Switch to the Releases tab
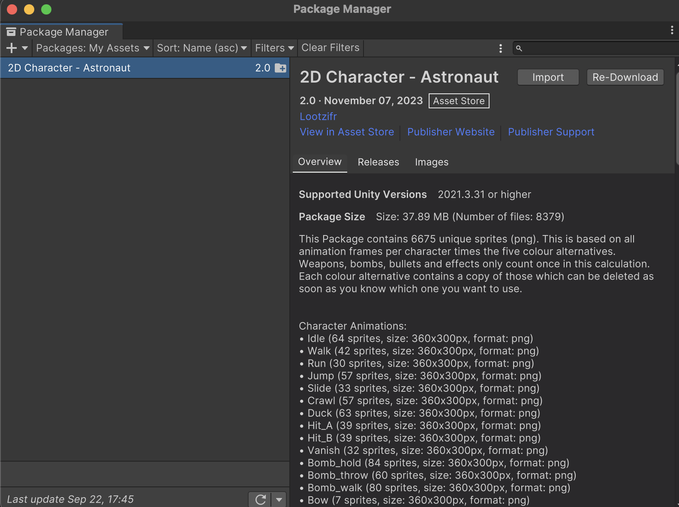The image size is (679, 507). click(x=379, y=162)
